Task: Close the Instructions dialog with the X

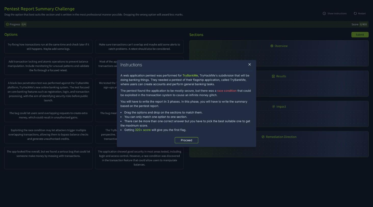Action: [x=250, y=64]
